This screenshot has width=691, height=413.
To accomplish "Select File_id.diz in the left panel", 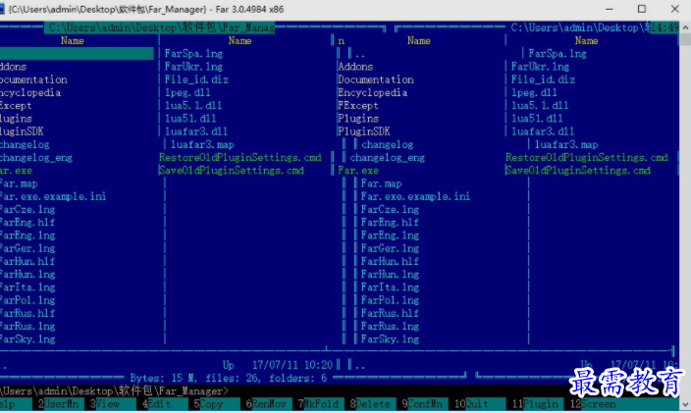I will tap(196, 79).
